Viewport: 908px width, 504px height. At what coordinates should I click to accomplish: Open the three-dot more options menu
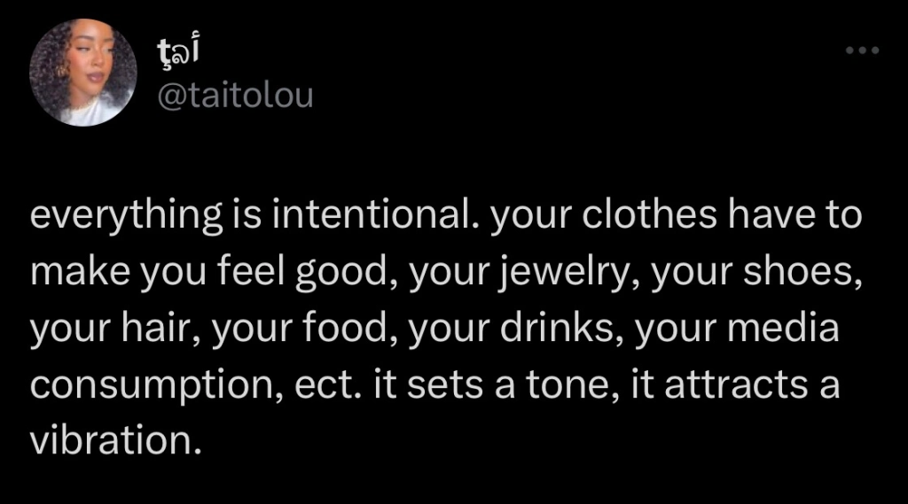click(x=861, y=50)
